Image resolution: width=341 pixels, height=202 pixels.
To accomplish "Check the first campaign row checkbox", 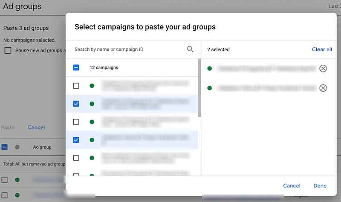I will point(76,86).
